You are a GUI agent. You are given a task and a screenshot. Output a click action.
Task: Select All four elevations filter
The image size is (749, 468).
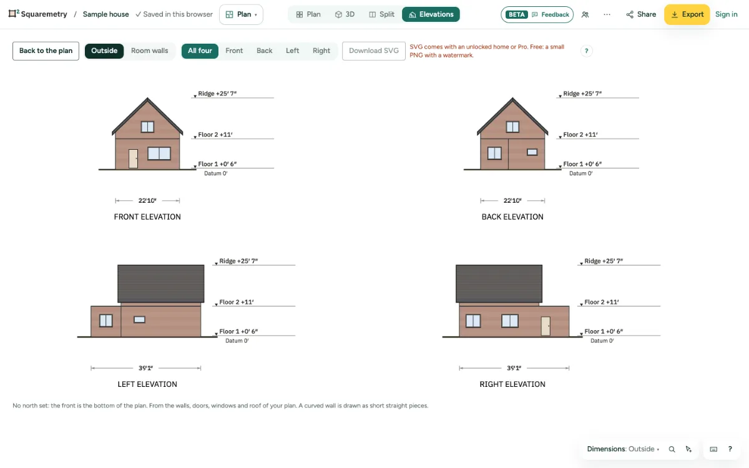tap(200, 51)
